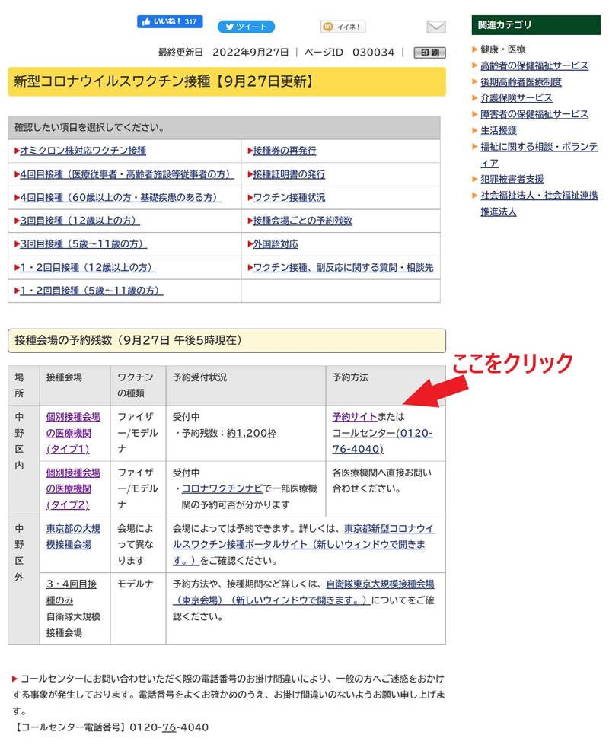The width and height of the screenshot is (609, 751).
Task: Click the mixi イイネ! button
Action: click(x=343, y=27)
